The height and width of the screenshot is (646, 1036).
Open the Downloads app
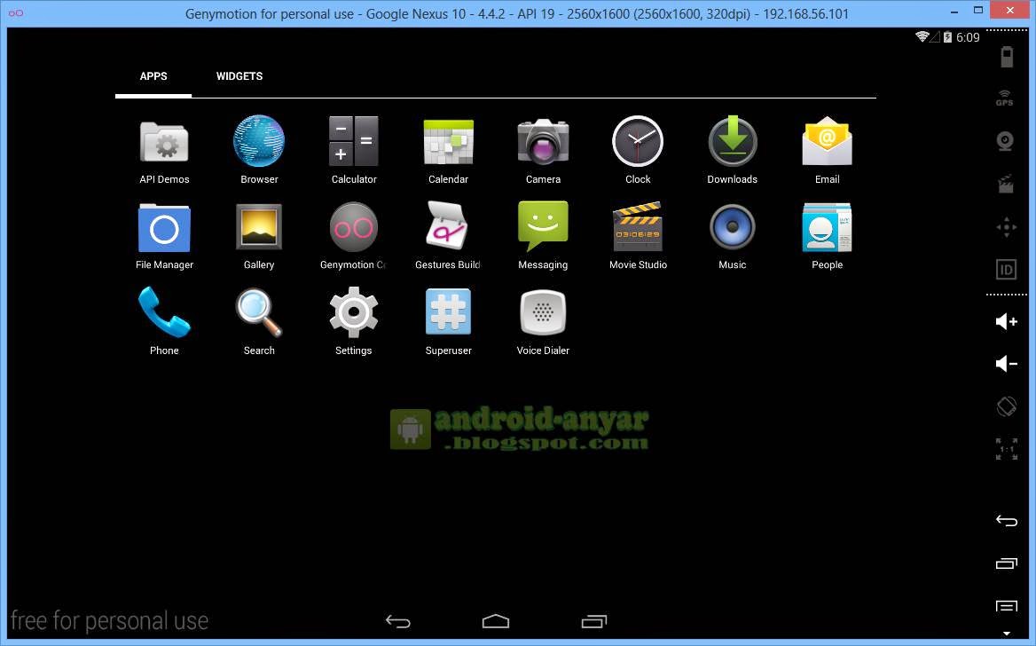tap(732, 149)
